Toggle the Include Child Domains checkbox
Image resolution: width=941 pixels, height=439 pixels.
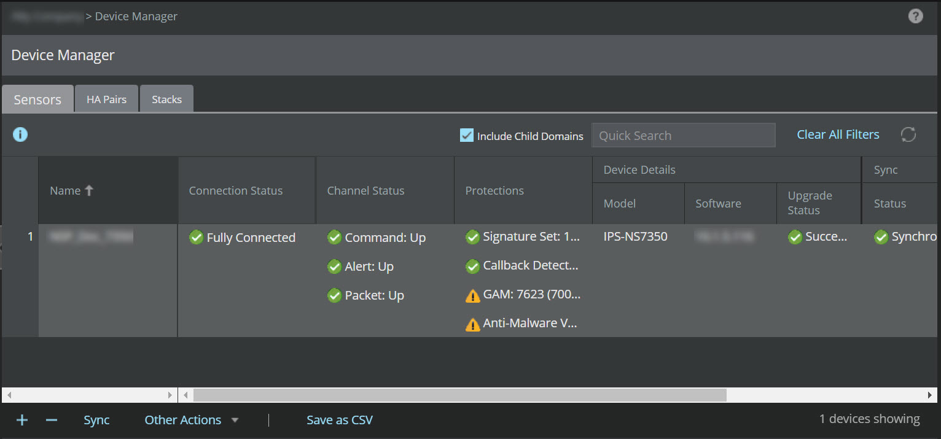(467, 135)
